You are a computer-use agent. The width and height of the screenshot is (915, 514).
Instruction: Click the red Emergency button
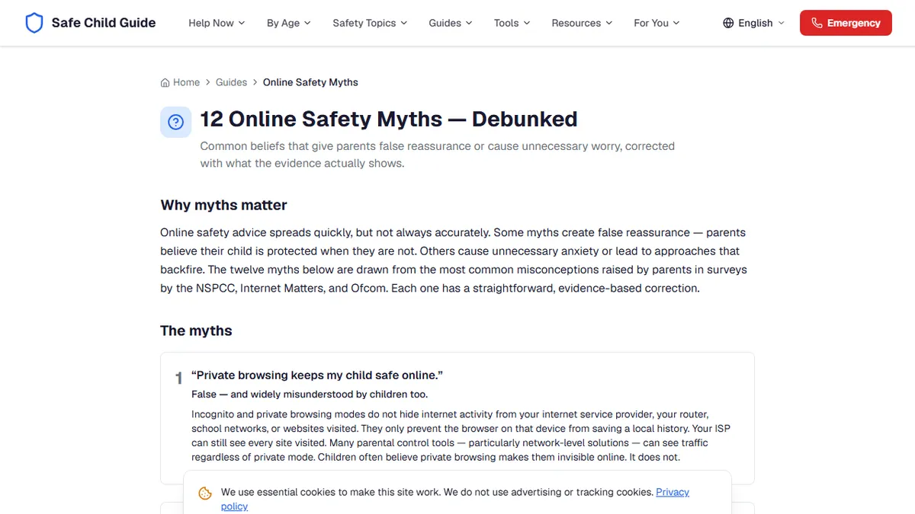(846, 23)
